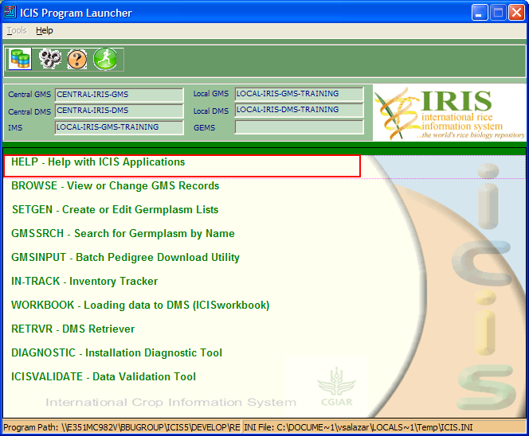The width and height of the screenshot is (529, 436).
Task: Click the database configuration toolbar icon
Action: (20, 59)
